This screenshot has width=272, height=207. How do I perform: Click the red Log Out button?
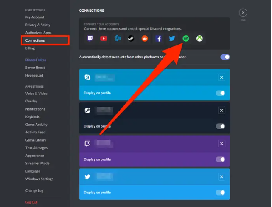[31, 202]
